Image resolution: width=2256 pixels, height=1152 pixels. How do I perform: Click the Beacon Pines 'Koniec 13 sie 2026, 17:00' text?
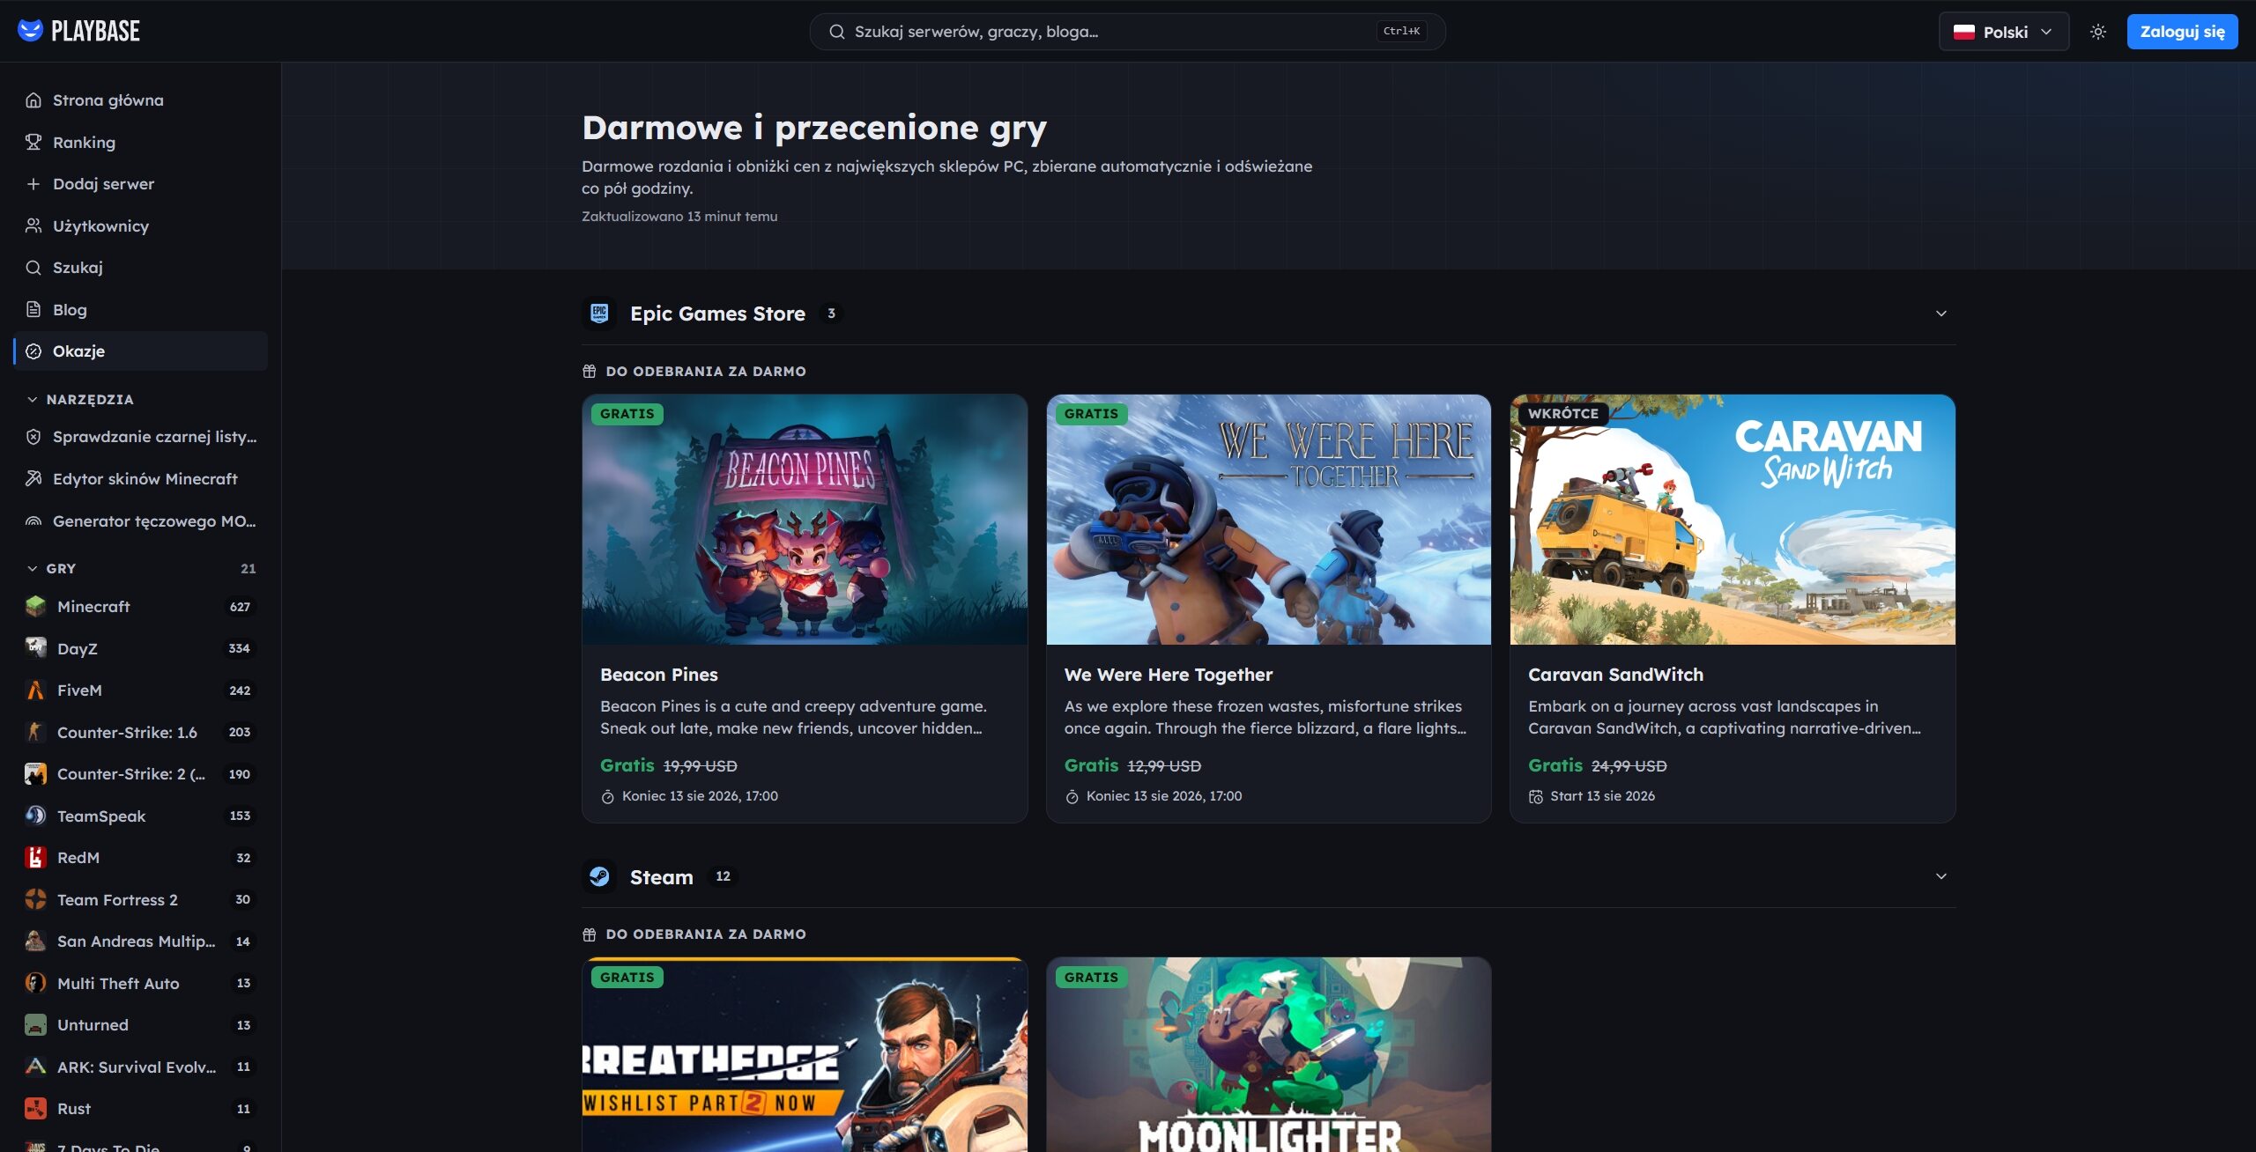click(700, 796)
